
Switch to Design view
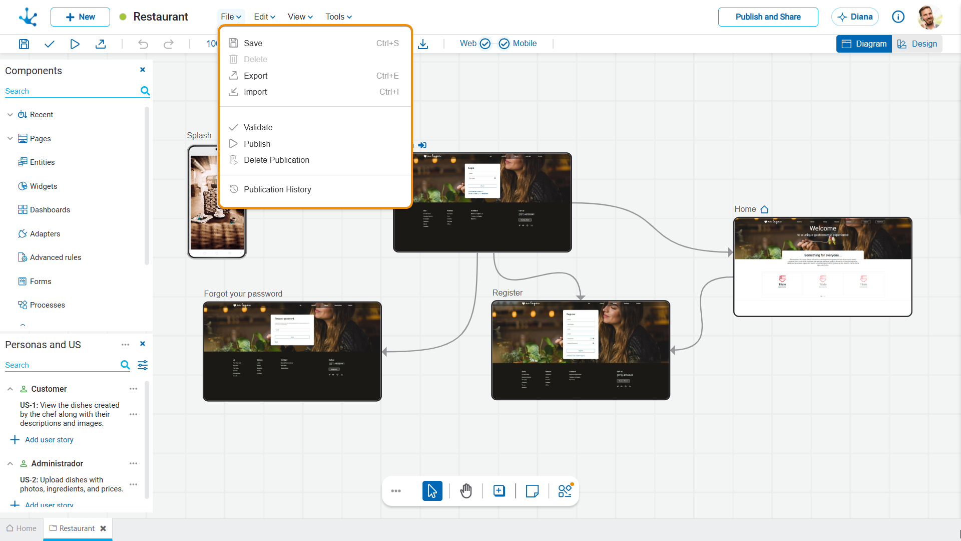point(917,44)
